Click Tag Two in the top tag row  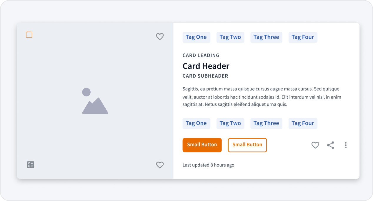pyautogui.click(x=230, y=37)
